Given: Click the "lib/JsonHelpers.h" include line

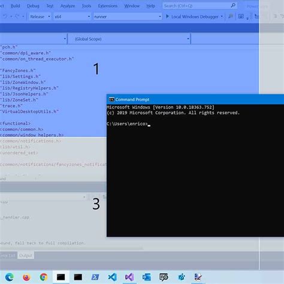Looking at the screenshot, I should click(x=24, y=94).
